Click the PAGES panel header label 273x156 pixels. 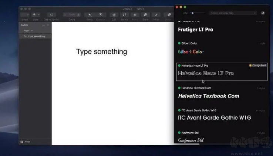coord(24,25)
